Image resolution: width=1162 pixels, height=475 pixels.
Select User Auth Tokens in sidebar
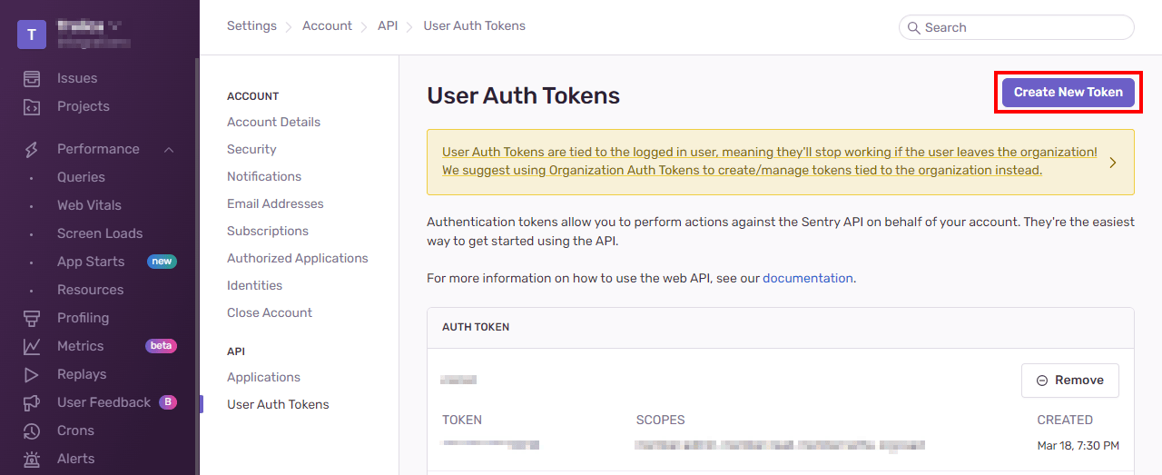click(x=278, y=404)
